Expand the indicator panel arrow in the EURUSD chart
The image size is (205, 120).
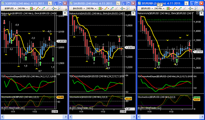pyautogui.click(x=201, y=13)
